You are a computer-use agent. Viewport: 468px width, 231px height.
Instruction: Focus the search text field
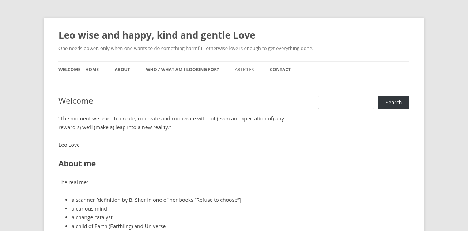tap(346, 103)
